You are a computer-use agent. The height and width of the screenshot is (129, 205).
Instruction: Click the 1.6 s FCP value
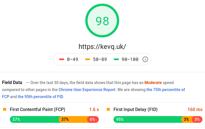click(x=94, y=109)
